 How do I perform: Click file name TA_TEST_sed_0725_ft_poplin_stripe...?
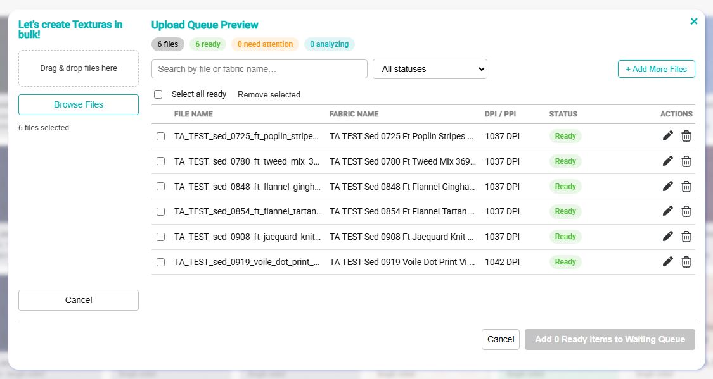(x=247, y=136)
